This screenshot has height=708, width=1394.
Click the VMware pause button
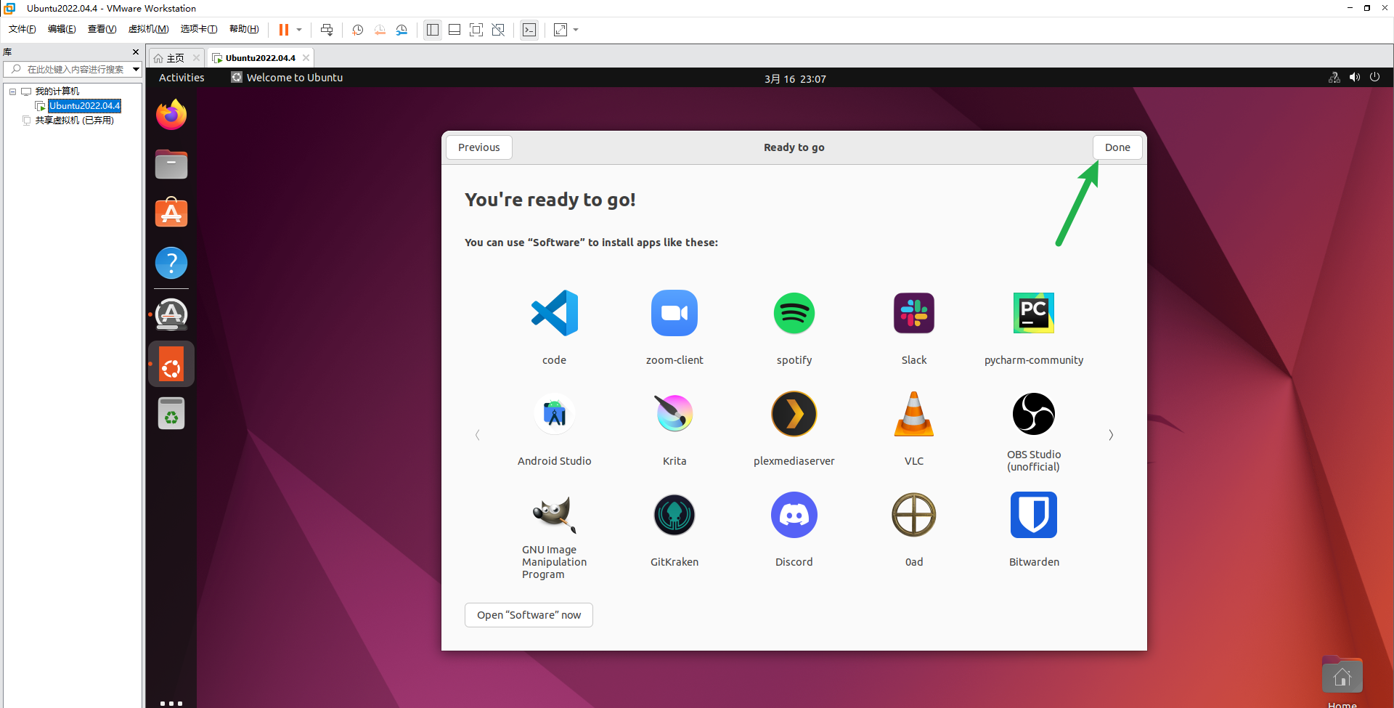coord(284,30)
